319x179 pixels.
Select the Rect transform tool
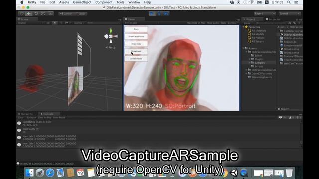coord(51,13)
